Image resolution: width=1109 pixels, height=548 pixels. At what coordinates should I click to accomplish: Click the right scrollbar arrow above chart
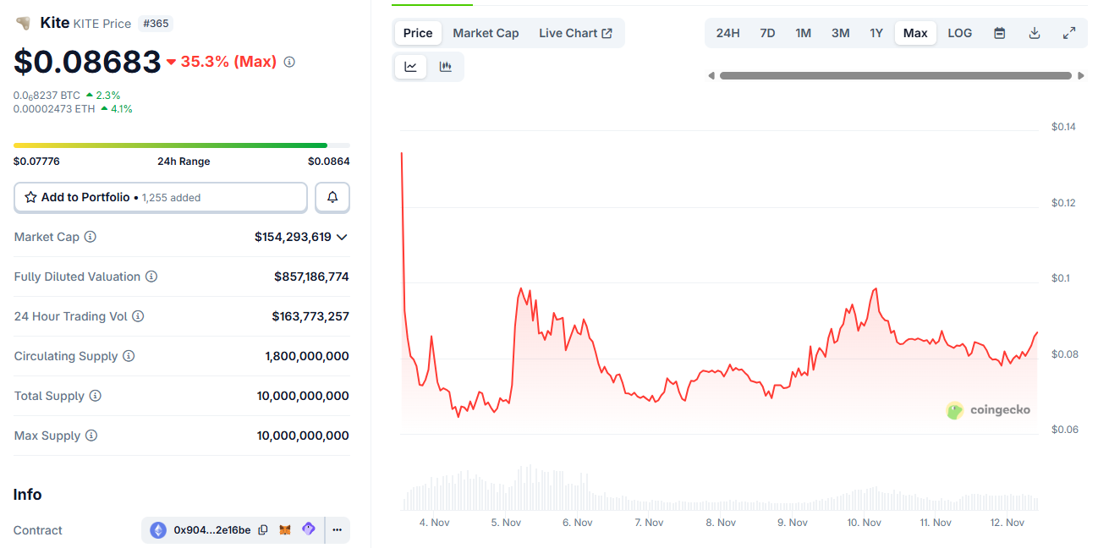1080,75
